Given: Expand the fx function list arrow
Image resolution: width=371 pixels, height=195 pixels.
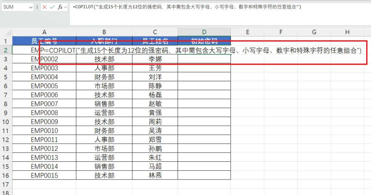Looking at the screenshot, I should click(66, 7).
